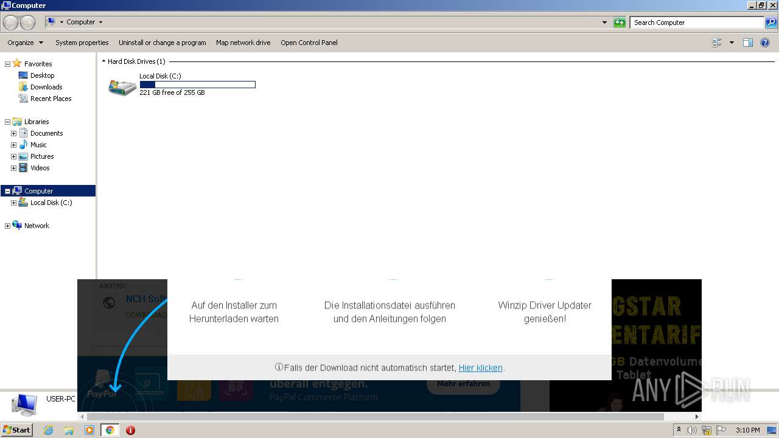The width and height of the screenshot is (779, 438).
Task: Click Map network drive
Action: point(243,43)
